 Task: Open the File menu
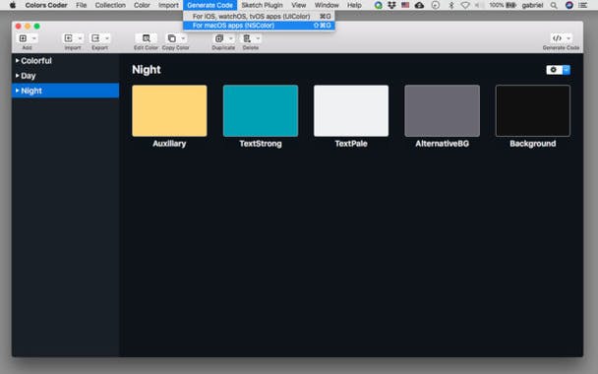[x=82, y=5]
